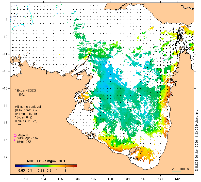Click the 135 longitude axis label
Image resolution: width=201 pixels, height=182 pixels.
coord(60,179)
